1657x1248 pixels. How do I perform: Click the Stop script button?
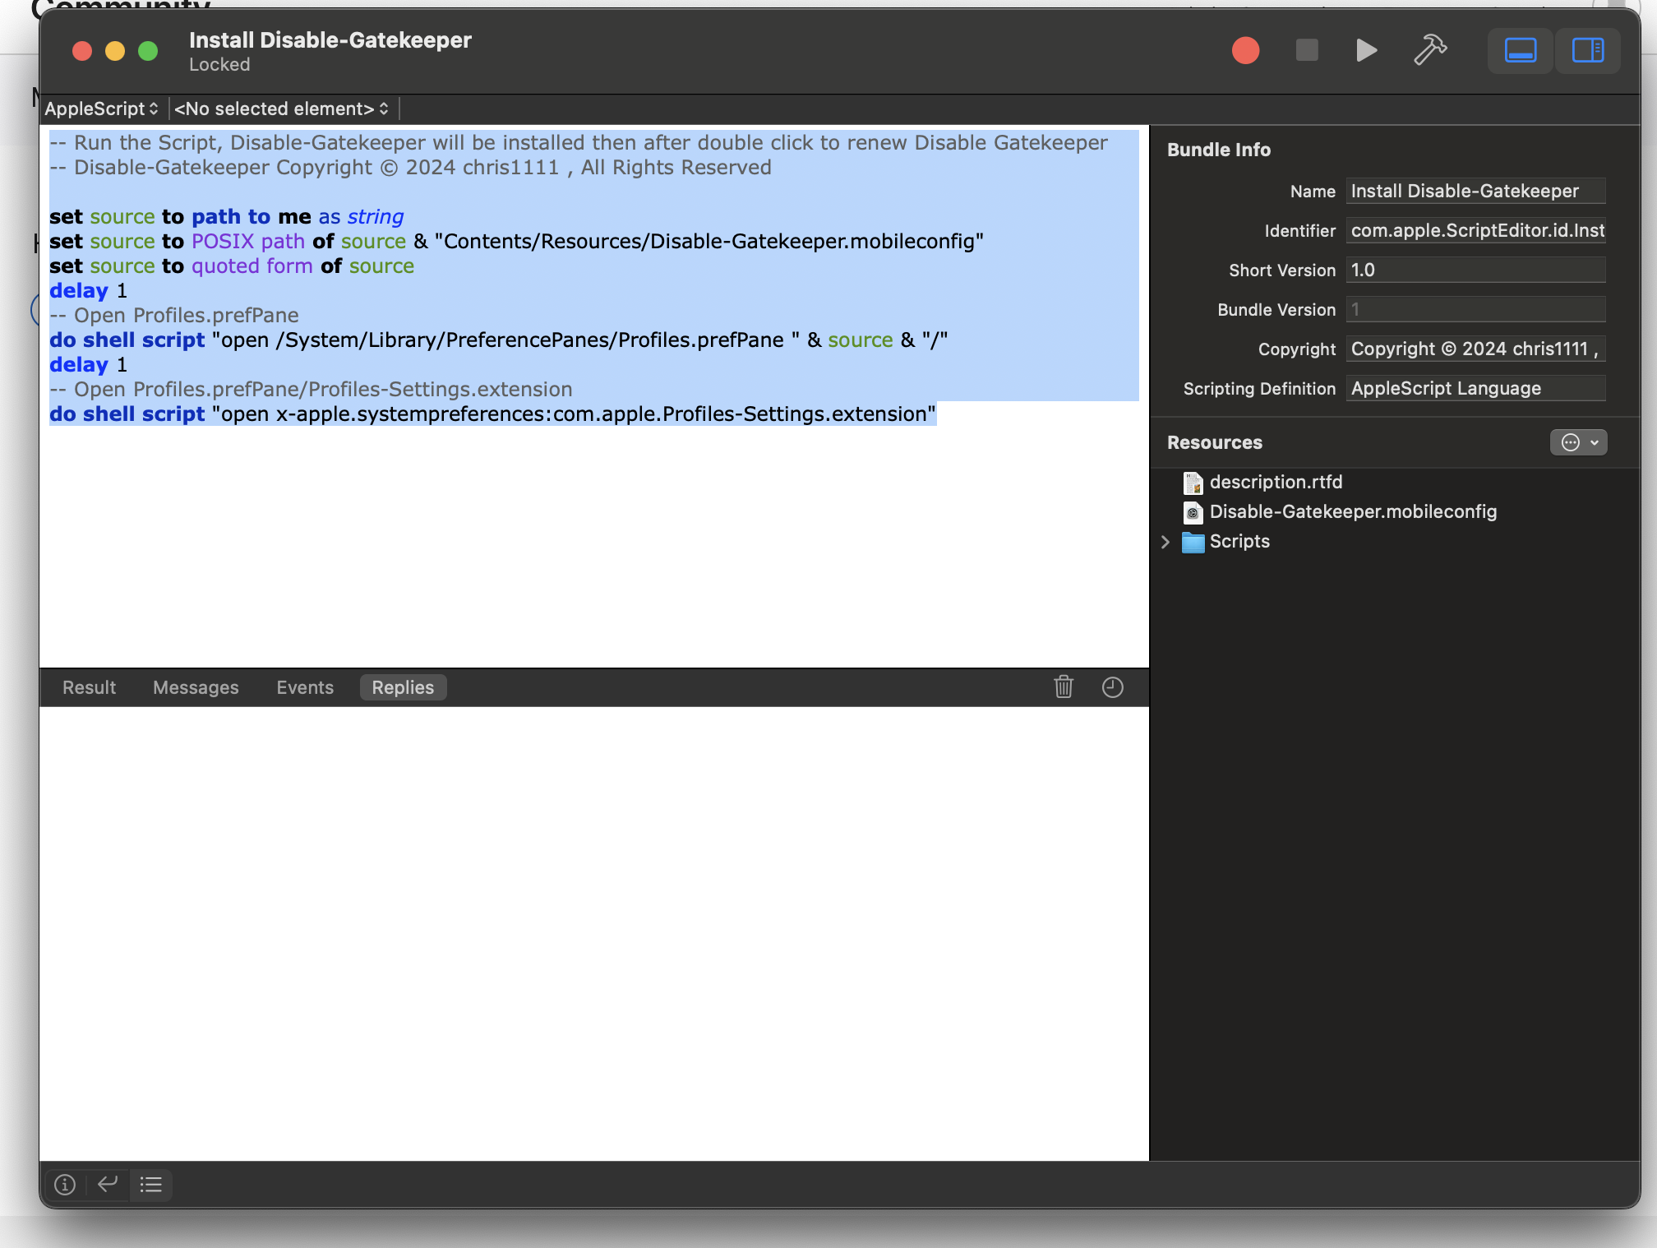1306,50
